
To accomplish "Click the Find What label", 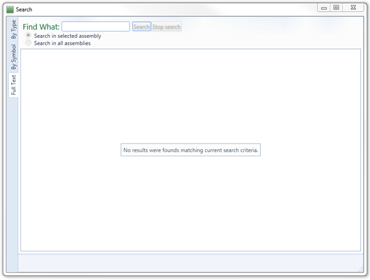I will click(x=41, y=27).
